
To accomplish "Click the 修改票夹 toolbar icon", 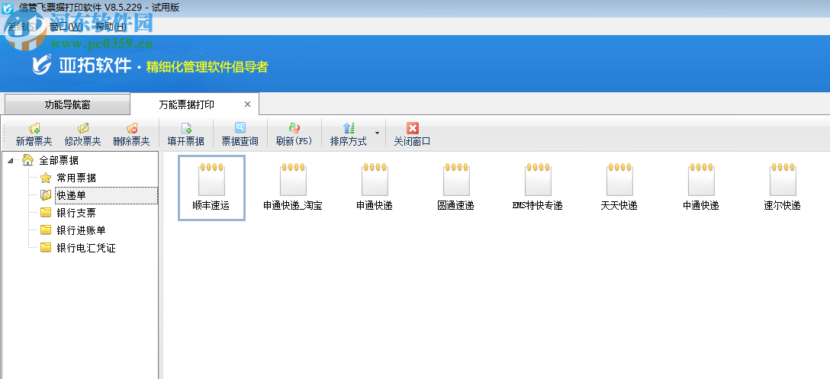I will (82, 128).
